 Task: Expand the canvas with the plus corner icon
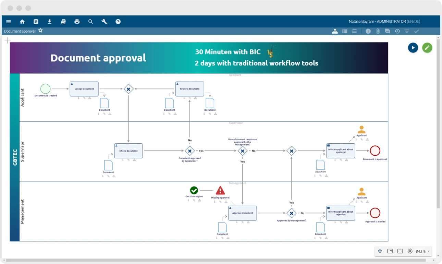pos(8,41)
